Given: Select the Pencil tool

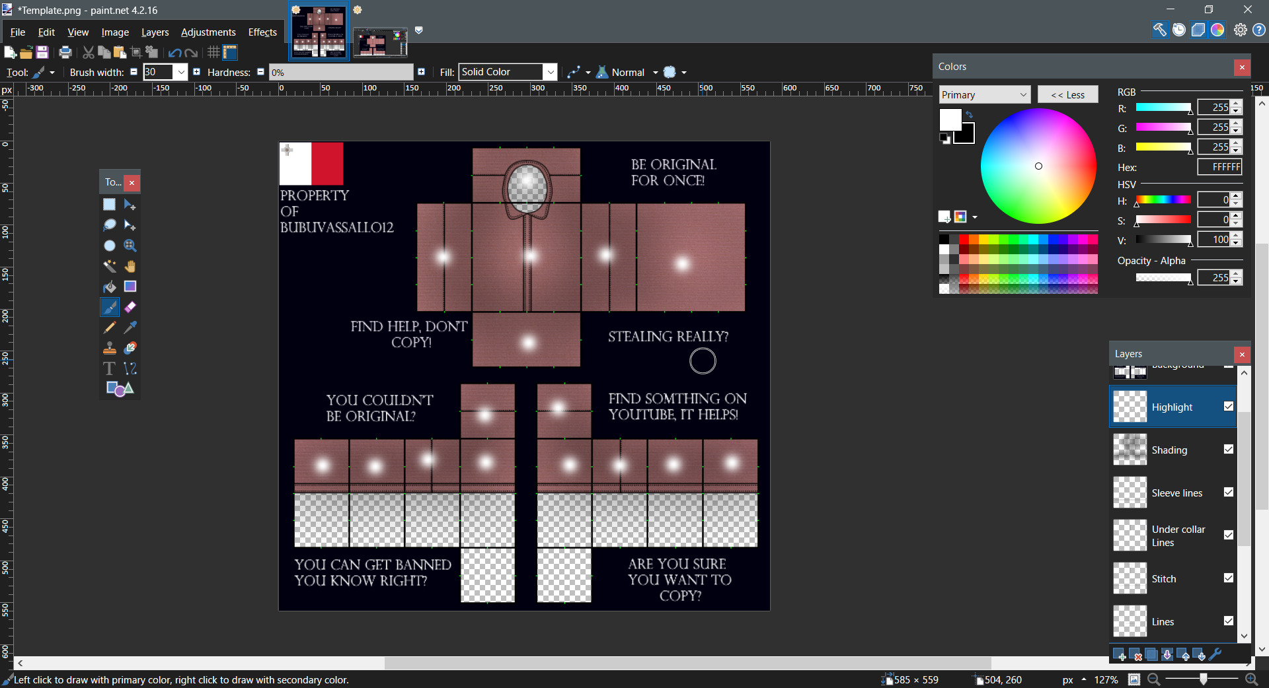Looking at the screenshot, I should tap(110, 327).
